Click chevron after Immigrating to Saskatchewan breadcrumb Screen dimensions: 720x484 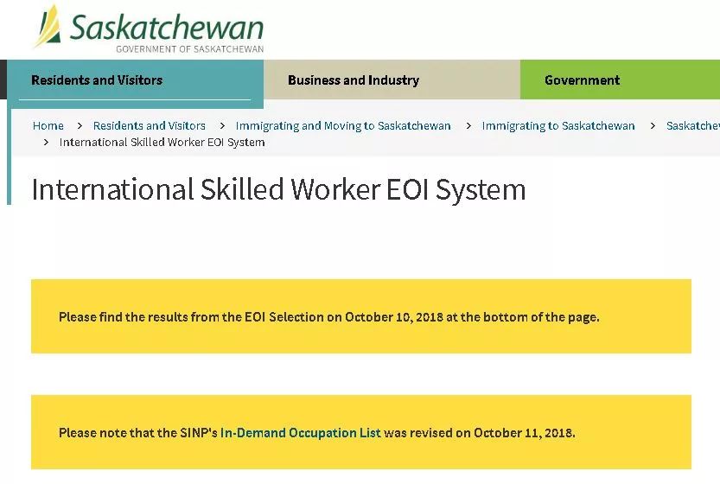(651, 125)
